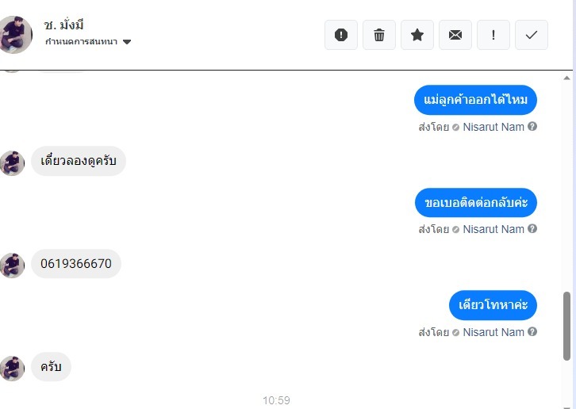This screenshot has height=409, width=576.
Task: Click the vertical scrollbar thumb in the chat
Action: click(566, 326)
